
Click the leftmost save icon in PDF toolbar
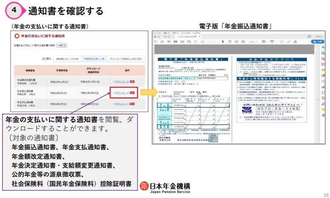tap(156, 42)
